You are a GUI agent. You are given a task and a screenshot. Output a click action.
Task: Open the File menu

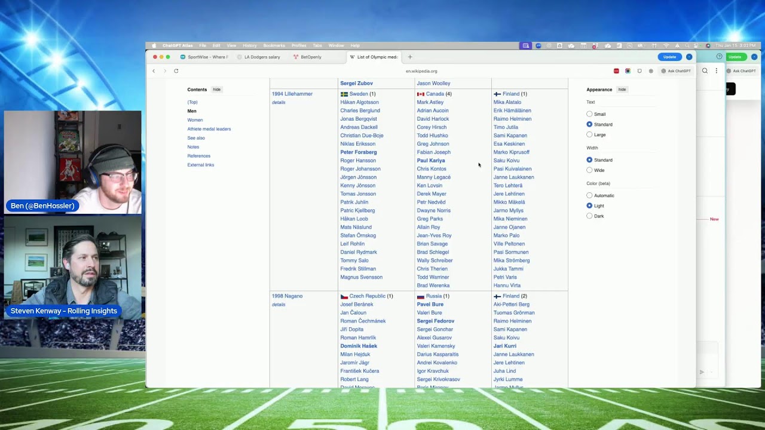(x=203, y=45)
